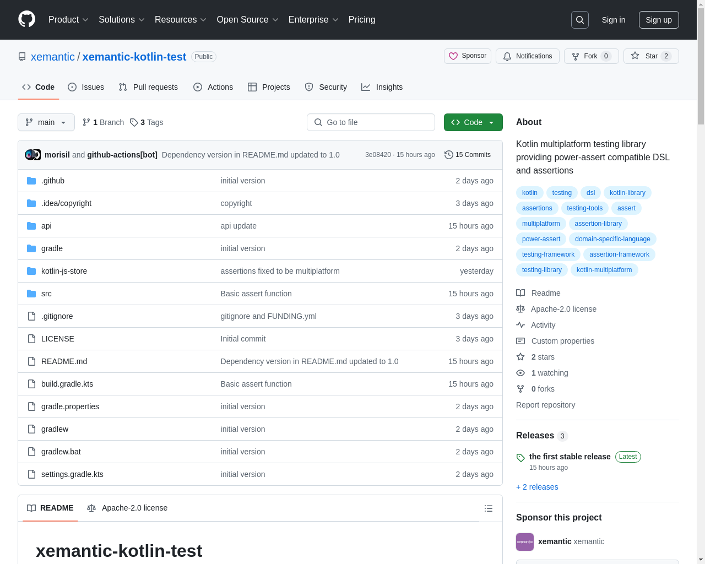Click the Sponsor heart button
Image resolution: width=705 pixels, height=564 pixels.
(468, 56)
